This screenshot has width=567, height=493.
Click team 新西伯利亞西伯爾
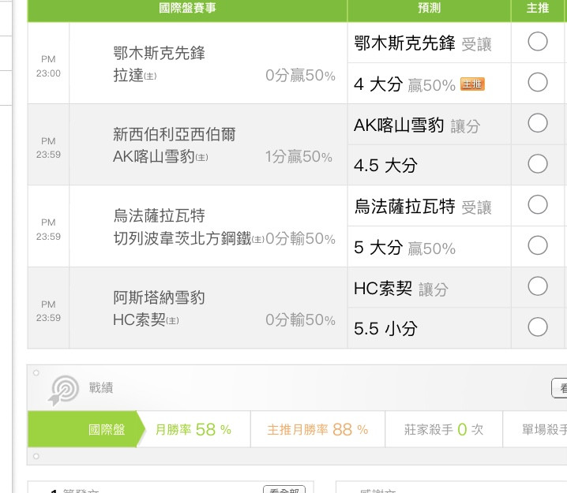point(175,134)
